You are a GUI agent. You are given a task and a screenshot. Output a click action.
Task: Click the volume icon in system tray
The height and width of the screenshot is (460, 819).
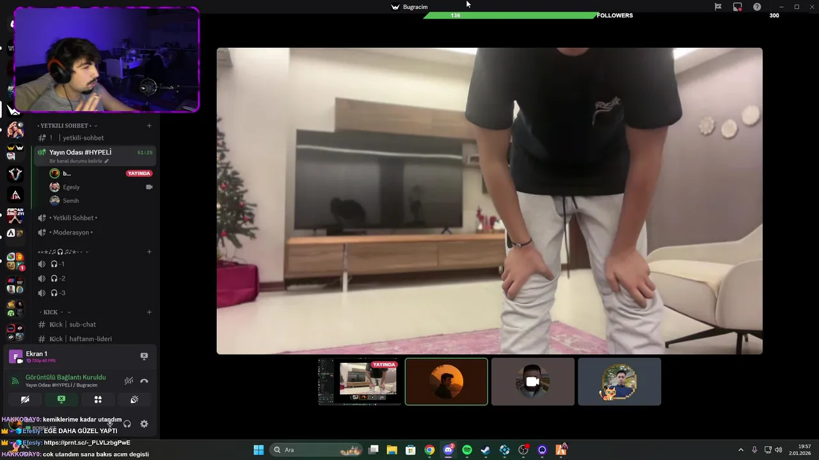[x=779, y=450]
